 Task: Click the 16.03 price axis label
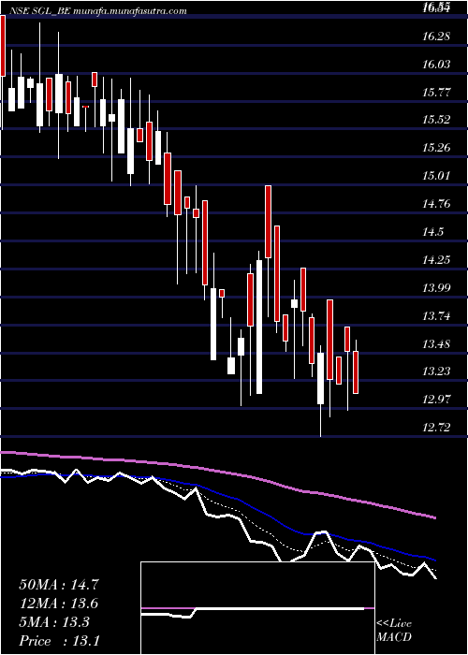point(436,65)
